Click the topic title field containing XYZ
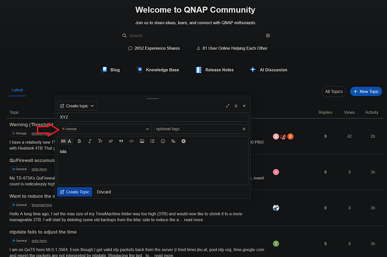 coord(153,117)
